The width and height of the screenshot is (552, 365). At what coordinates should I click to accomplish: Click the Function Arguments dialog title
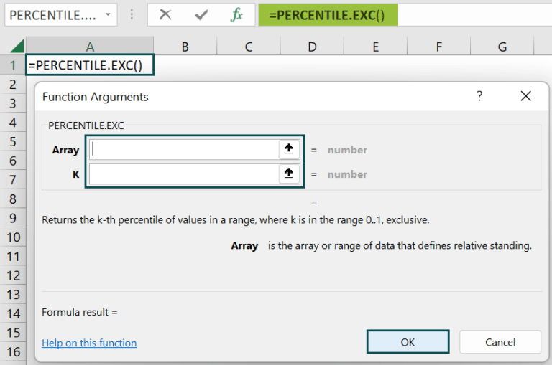tap(95, 97)
